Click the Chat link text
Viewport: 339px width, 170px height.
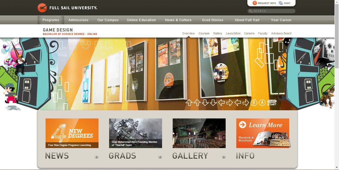(287, 3)
